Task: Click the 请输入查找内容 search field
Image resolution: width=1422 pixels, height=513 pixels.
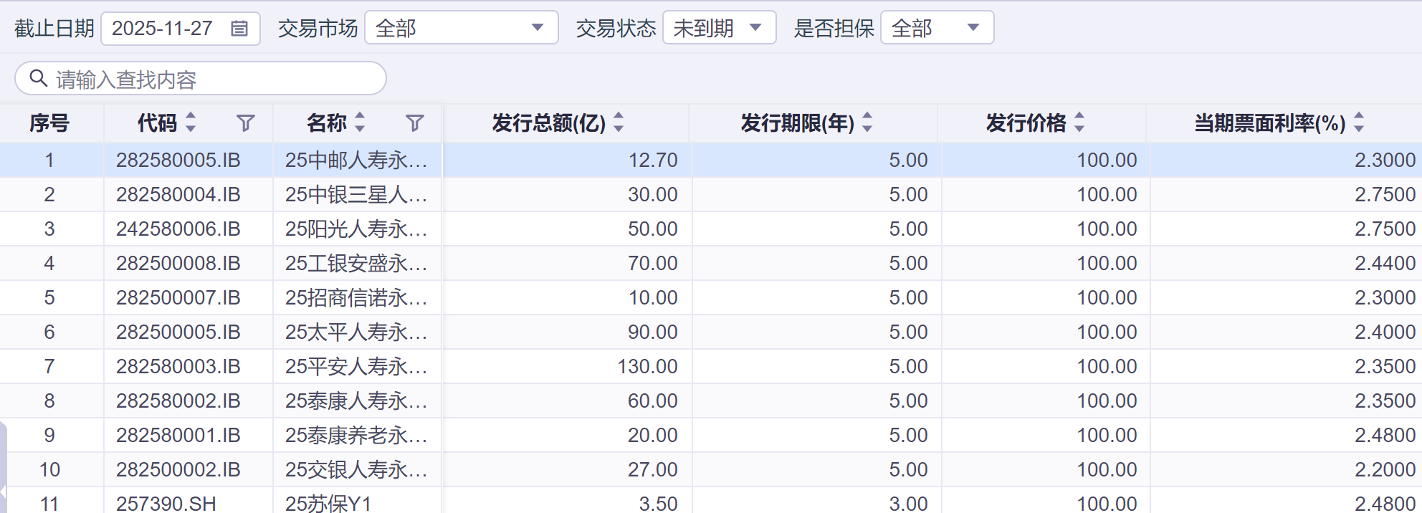Action: point(215,79)
